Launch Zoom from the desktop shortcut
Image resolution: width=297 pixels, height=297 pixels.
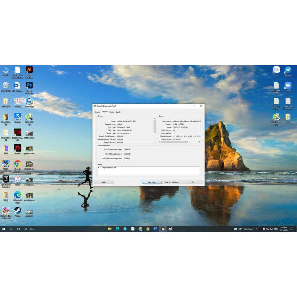click(x=288, y=86)
